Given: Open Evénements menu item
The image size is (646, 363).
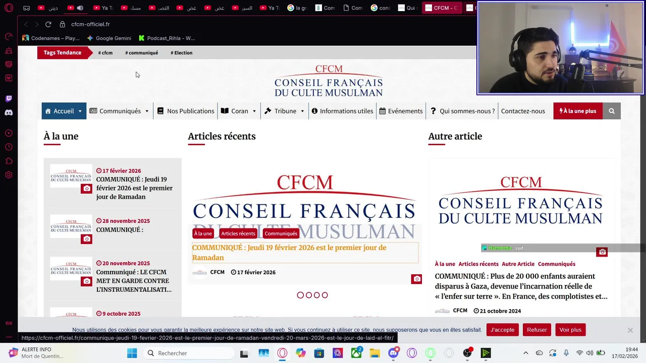Looking at the screenshot, I should [401, 111].
